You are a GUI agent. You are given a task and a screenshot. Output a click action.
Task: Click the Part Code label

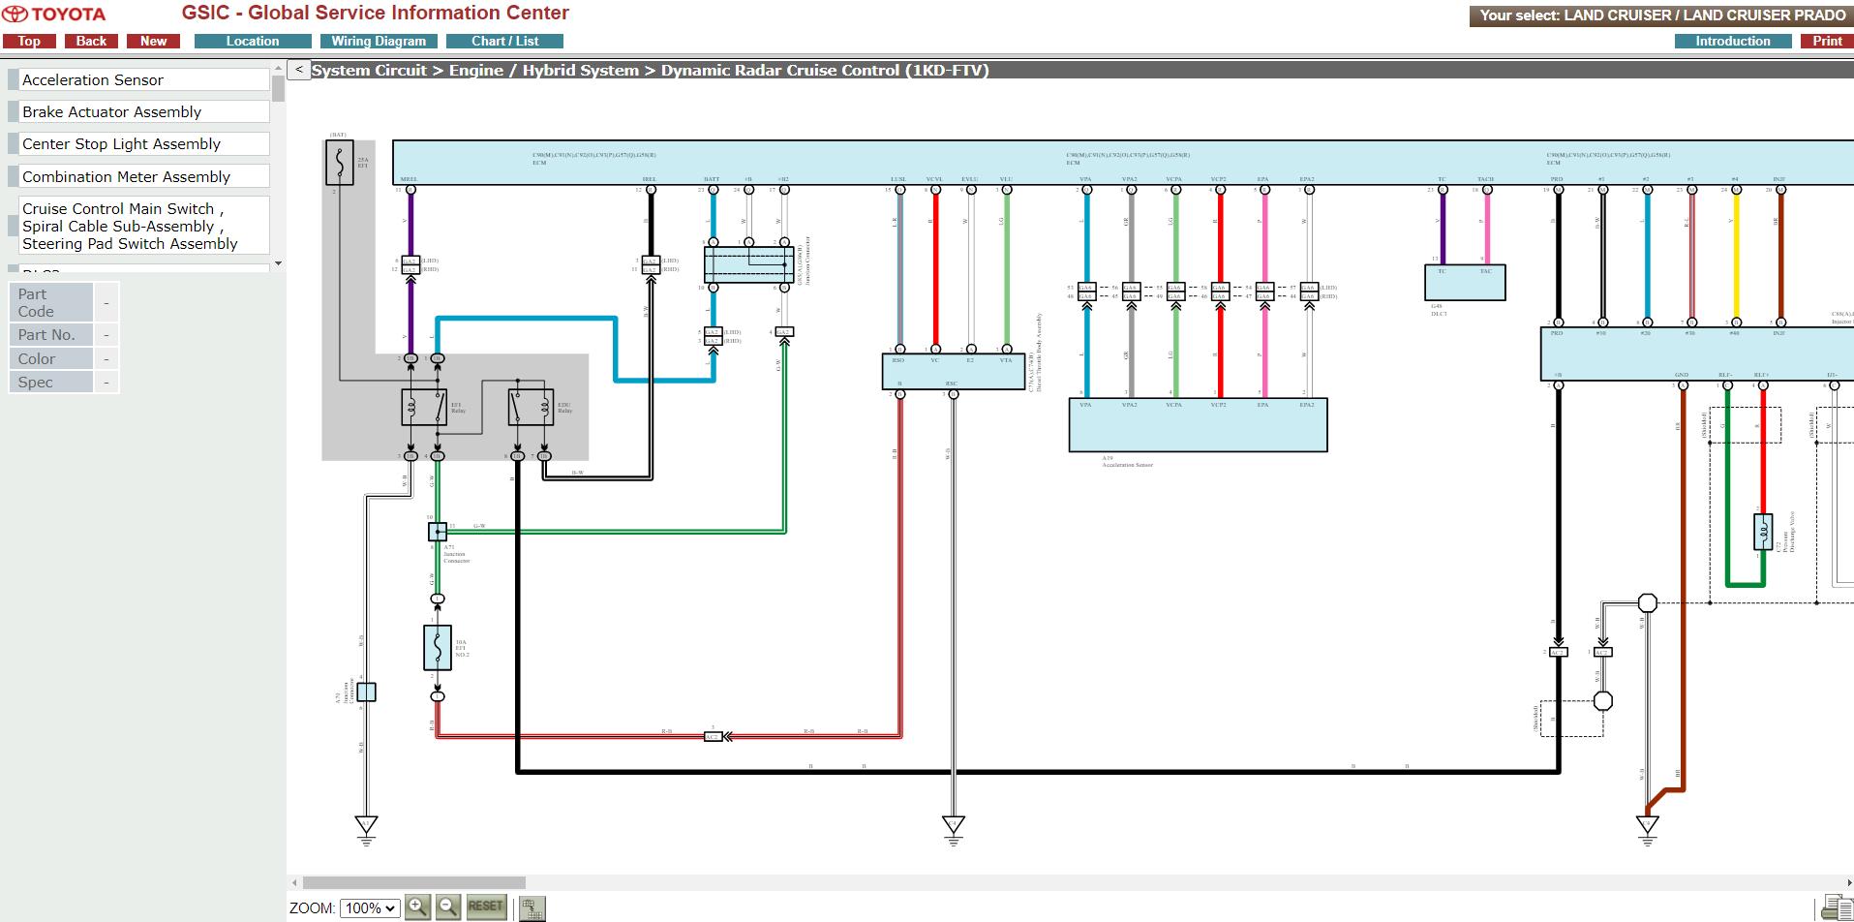50,303
